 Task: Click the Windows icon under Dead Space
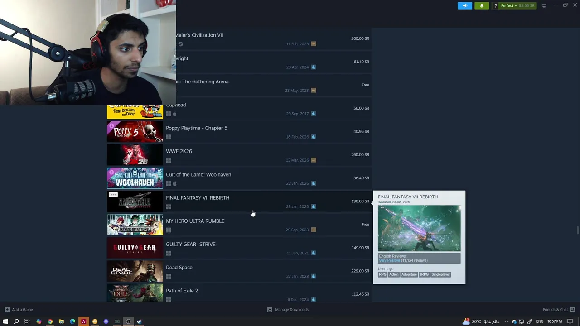click(169, 277)
